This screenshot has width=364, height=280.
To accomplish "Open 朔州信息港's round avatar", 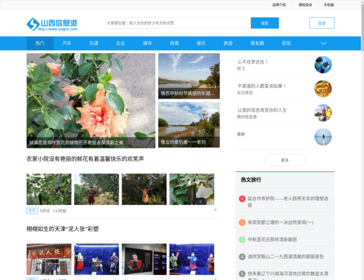I will point(323,113).
